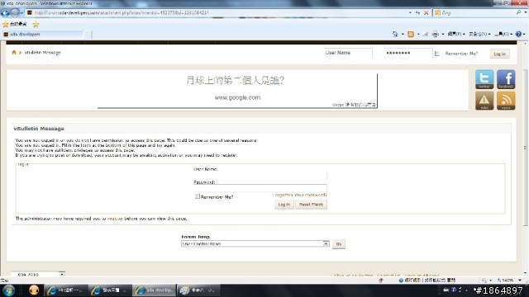This screenshot has width=529, height=297.
Task: Click the Home icon in IE command bar
Action: click(x=395, y=34)
